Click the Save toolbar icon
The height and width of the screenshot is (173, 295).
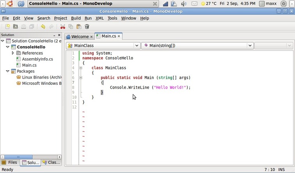23,27
